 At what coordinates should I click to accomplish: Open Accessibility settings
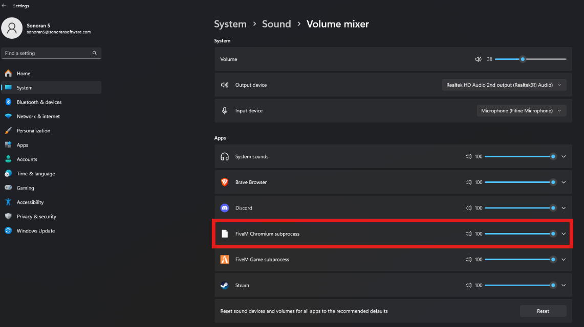[51, 202]
